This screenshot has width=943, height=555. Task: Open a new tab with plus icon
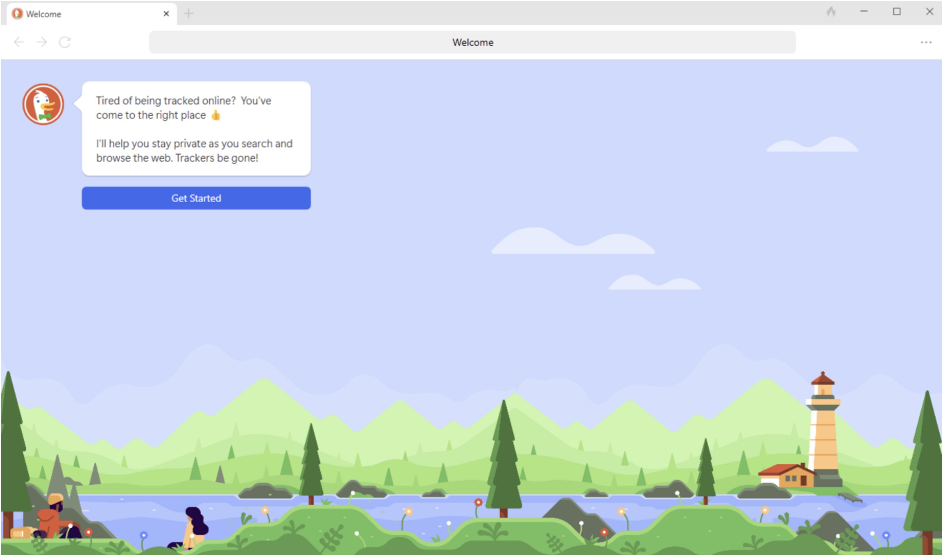(189, 14)
